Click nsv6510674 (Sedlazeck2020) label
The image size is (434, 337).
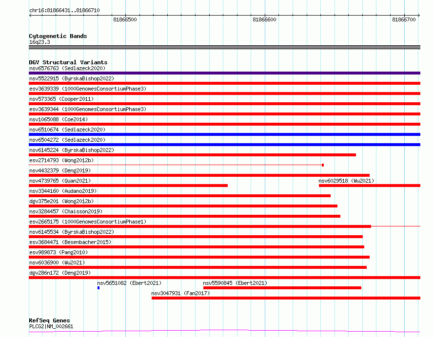tap(67, 130)
